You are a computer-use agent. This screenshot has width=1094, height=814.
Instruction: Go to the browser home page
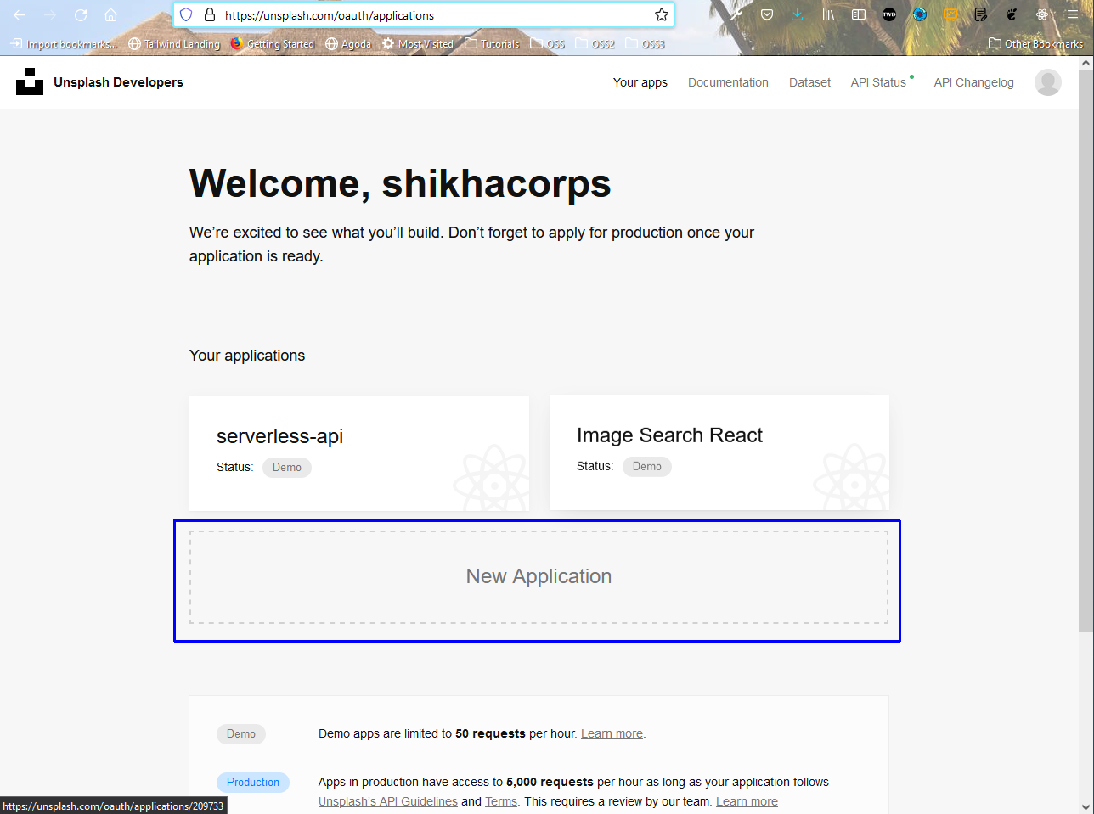pyautogui.click(x=111, y=14)
